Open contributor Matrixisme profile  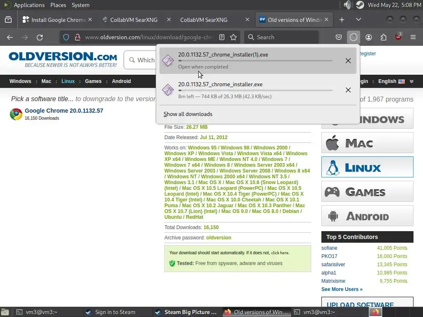tap(333, 281)
